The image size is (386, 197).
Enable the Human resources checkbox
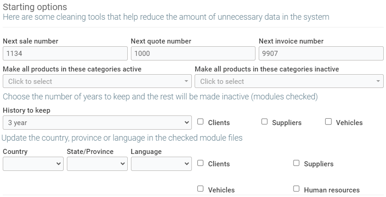pyautogui.click(x=296, y=189)
